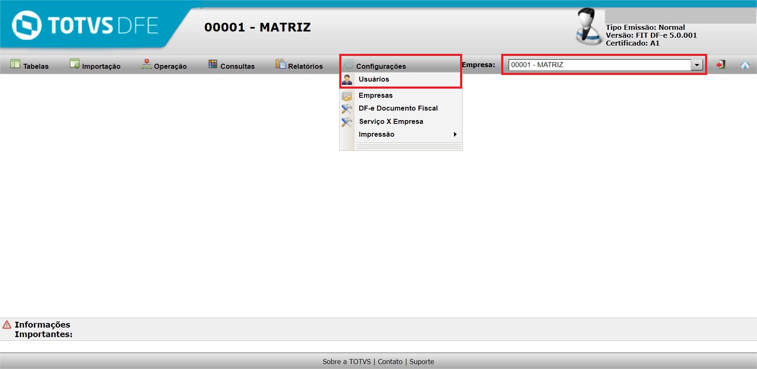Viewport: 757px width, 369px height.
Task: Click the TOTVS DFE logo
Action: tap(85, 25)
